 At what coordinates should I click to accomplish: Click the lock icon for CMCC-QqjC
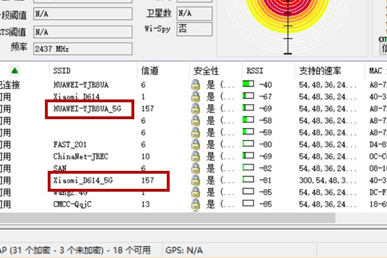click(195, 204)
